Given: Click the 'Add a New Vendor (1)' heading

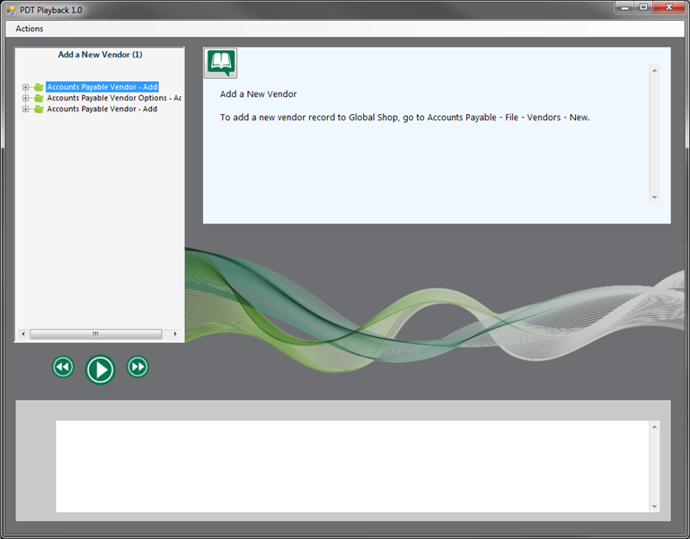Looking at the screenshot, I should (x=101, y=55).
